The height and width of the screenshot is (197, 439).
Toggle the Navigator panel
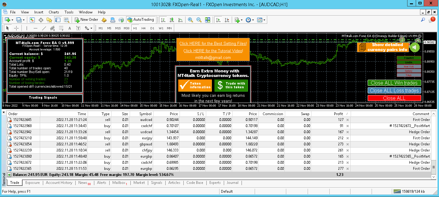tap(49, 20)
